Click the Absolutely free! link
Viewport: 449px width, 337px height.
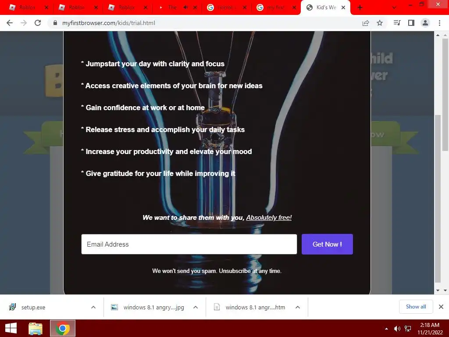269,218
